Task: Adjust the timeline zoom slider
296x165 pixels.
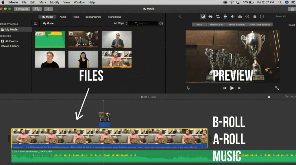Action: [269, 97]
